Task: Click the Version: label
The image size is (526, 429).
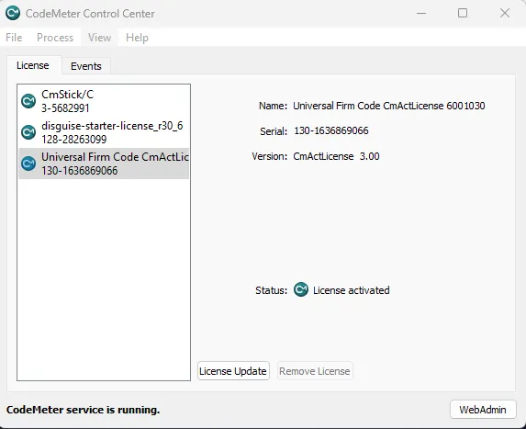Action: coord(269,156)
